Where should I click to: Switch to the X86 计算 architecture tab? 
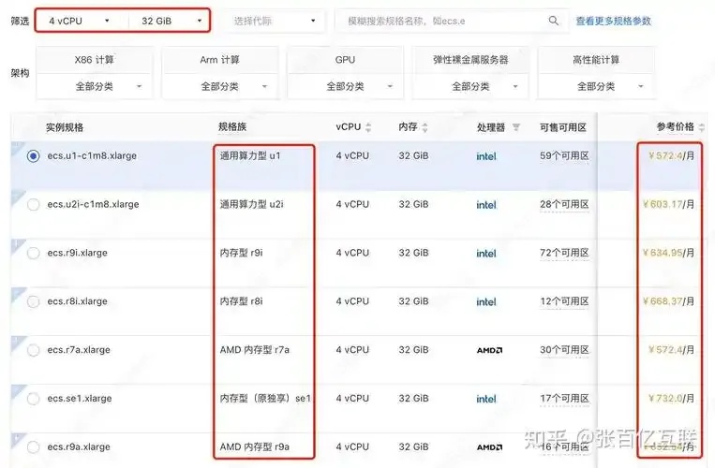[x=95, y=60]
